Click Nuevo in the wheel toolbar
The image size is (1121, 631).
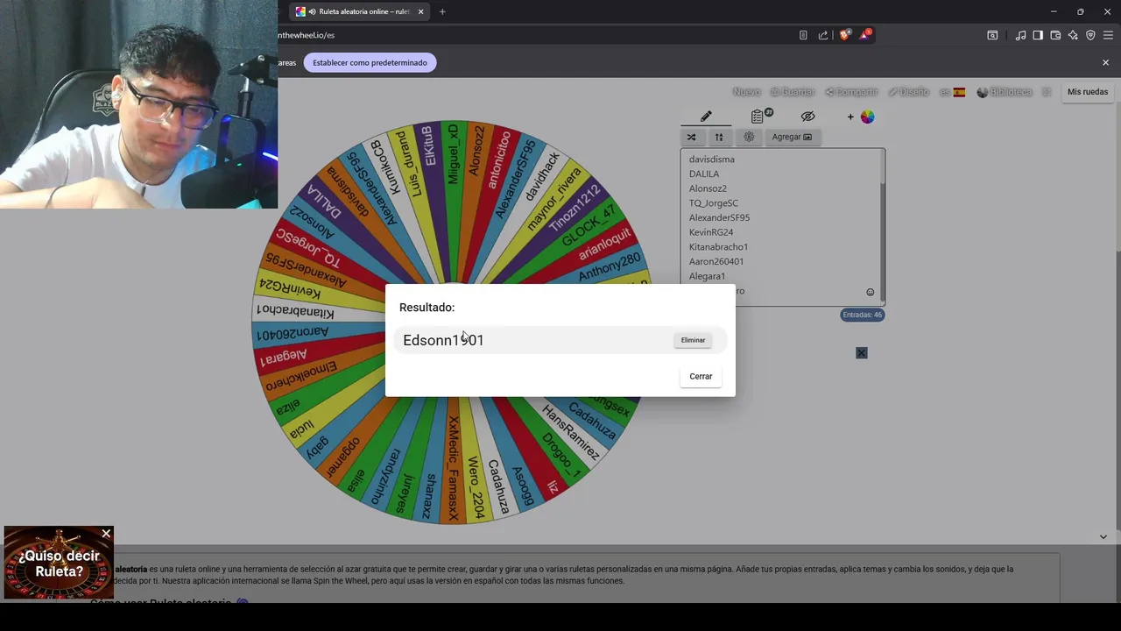tap(746, 92)
